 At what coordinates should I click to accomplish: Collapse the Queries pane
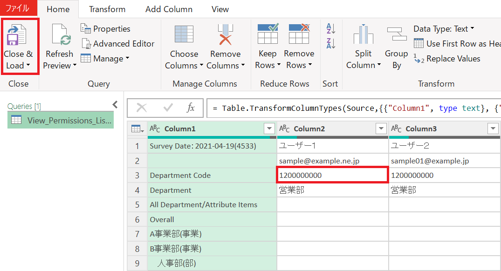[115, 105]
